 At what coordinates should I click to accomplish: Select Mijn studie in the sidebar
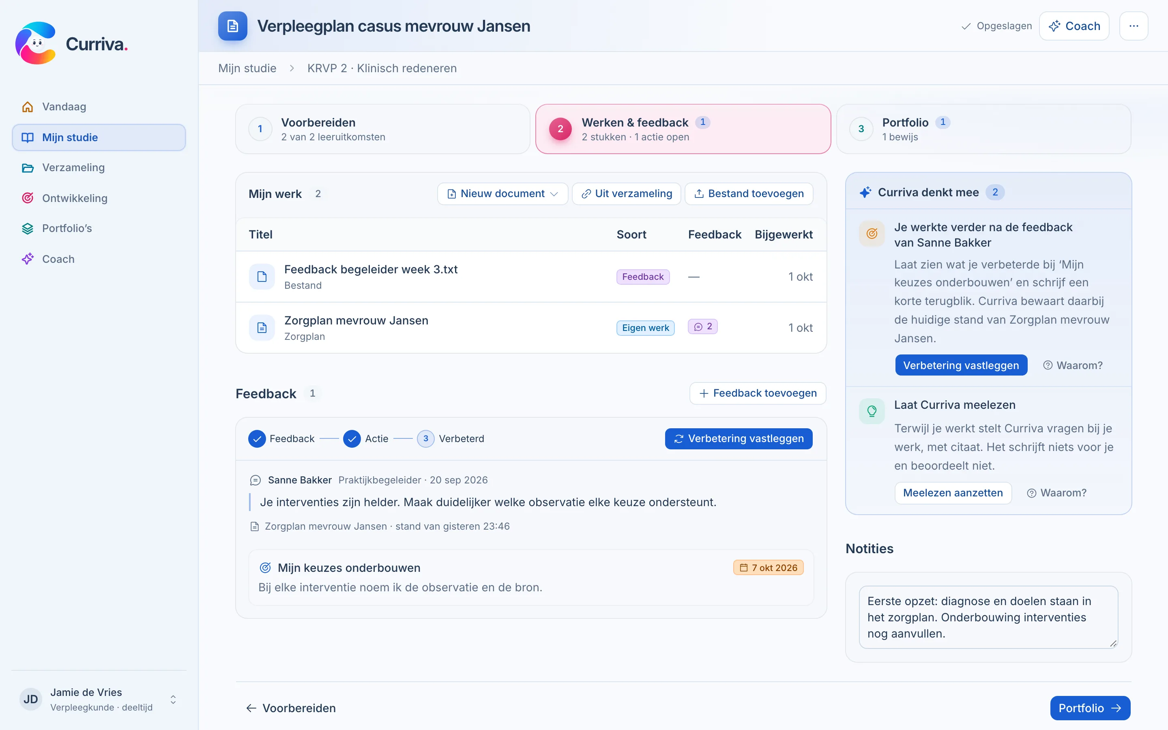99,137
